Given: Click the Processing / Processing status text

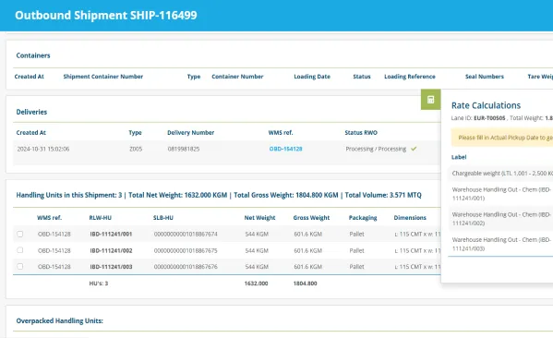Looking at the screenshot, I should (376, 149).
